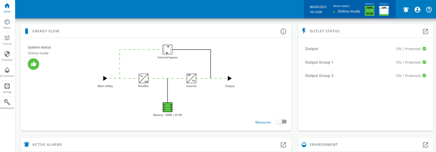The width and height of the screenshot is (436, 152).
Task: Open the user account profile icon
Action: [417, 10]
